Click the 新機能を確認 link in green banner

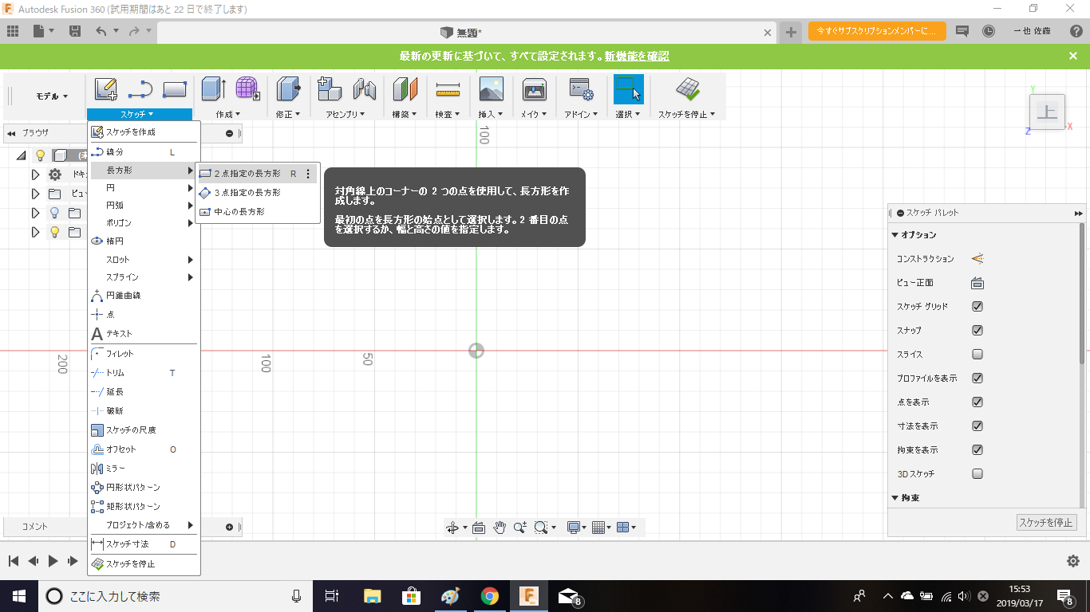(637, 56)
